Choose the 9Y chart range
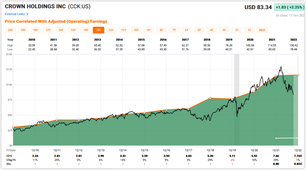Image resolution: width=306 pixels, height=170 pixels. point(149,30)
